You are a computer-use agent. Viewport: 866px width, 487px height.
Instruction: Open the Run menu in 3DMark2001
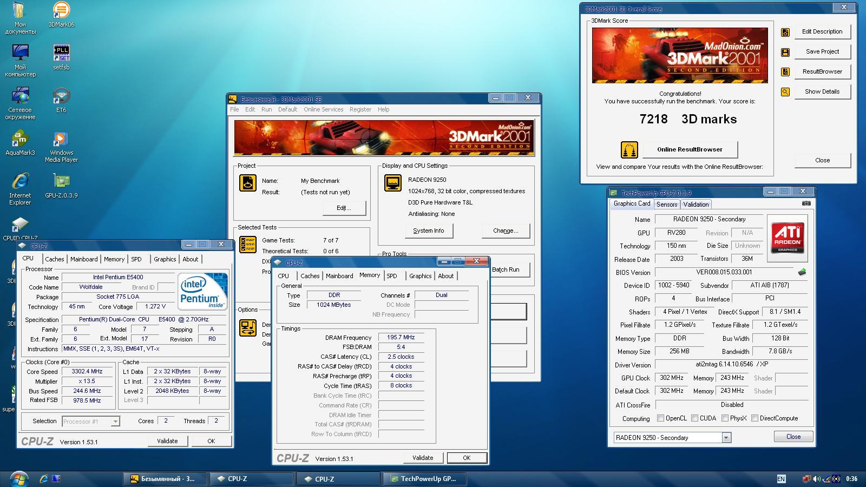[266, 109]
